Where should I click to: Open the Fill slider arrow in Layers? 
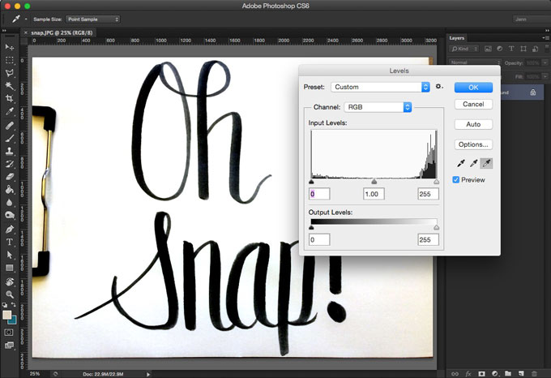tap(545, 76)
